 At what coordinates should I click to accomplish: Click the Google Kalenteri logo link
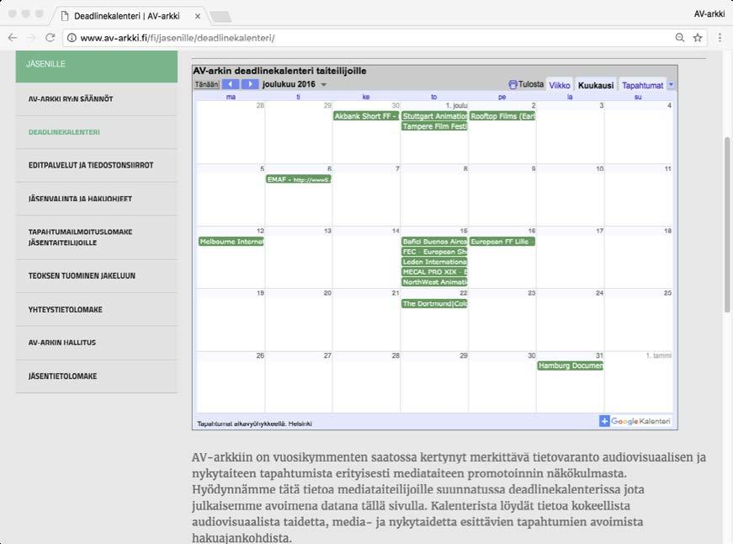(x=640, y=421)
